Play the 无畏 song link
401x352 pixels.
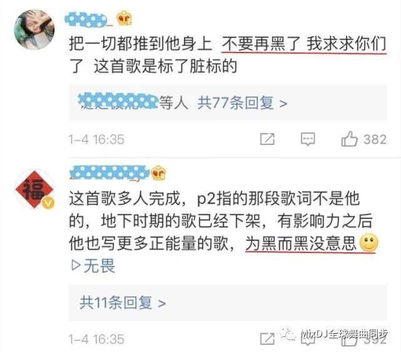click(x=93, y=266)
